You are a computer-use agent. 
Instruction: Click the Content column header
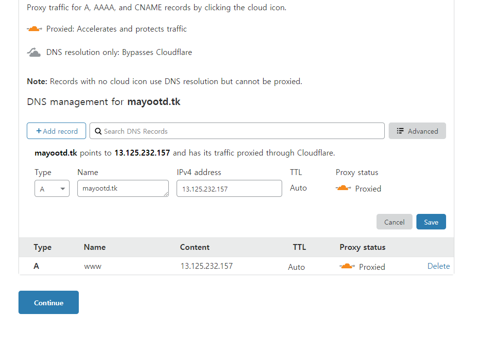195,247
